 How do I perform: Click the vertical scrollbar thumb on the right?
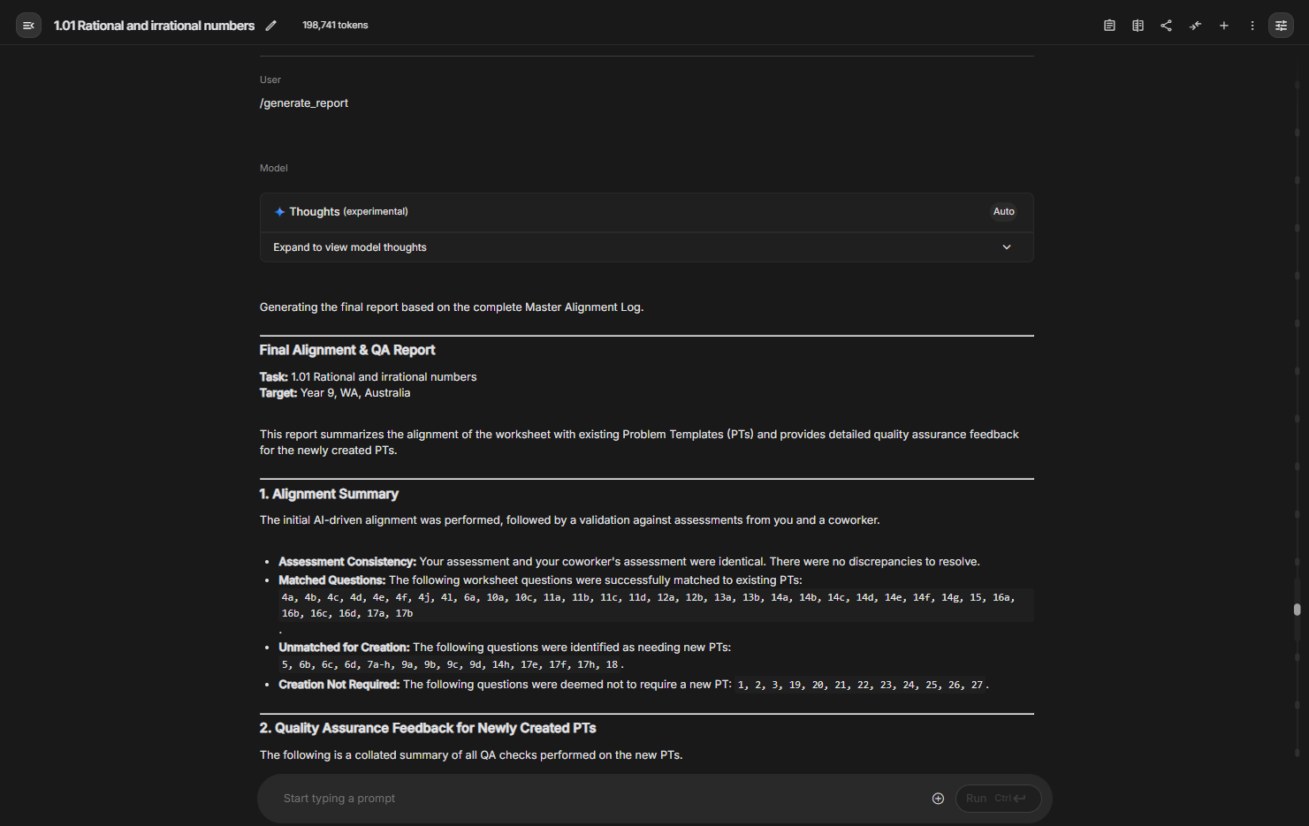(1297, 610)
